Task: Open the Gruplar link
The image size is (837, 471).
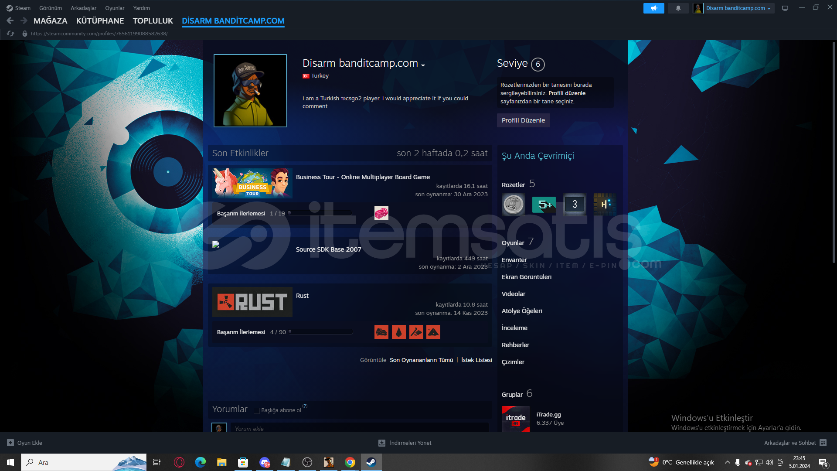Action: pos(512,395)
